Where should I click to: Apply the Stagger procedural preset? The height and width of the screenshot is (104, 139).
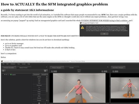pos(39,100)
